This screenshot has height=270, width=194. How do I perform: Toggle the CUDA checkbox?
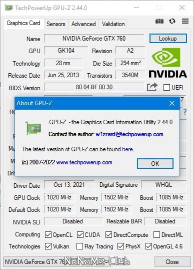80,235
